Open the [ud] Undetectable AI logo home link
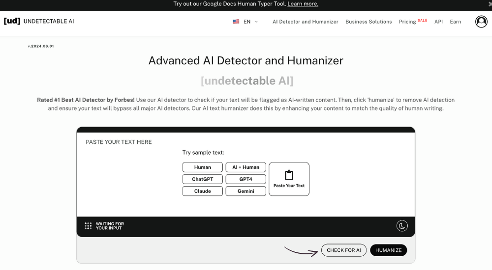 point(39,21)
